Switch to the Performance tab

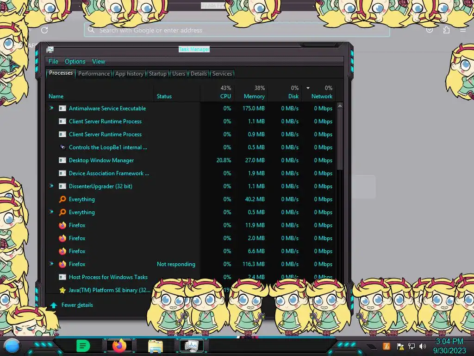94,74
